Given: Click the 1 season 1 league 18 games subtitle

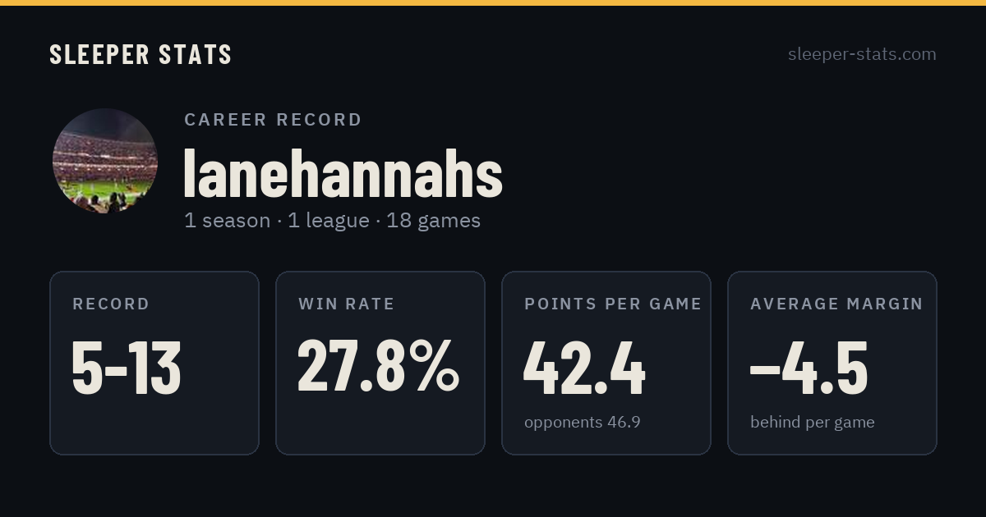Looking at the screenshot, I should (x=332, y=221).
